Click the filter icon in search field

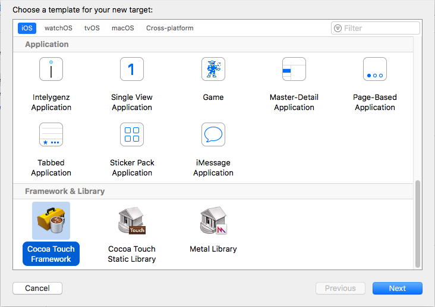[x=338, y=28]
